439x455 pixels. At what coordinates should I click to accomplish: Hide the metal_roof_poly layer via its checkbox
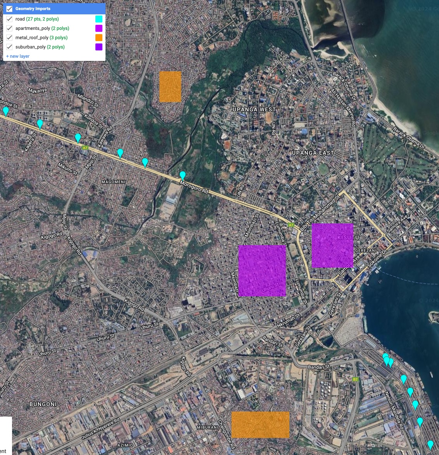point(9,38)
